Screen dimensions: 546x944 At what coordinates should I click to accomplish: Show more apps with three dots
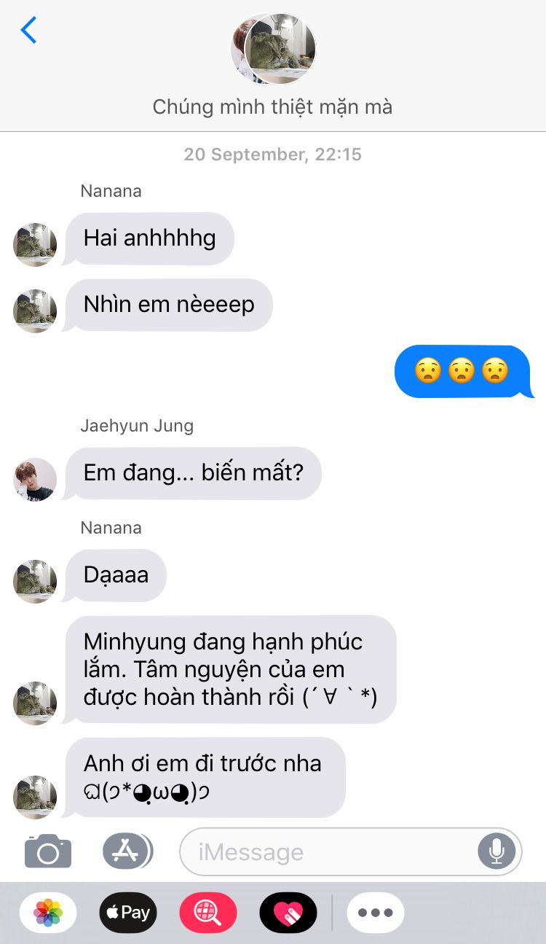point(376,912)
